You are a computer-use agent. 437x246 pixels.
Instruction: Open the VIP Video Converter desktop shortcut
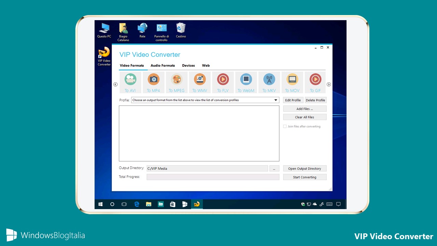coord(104,56)
